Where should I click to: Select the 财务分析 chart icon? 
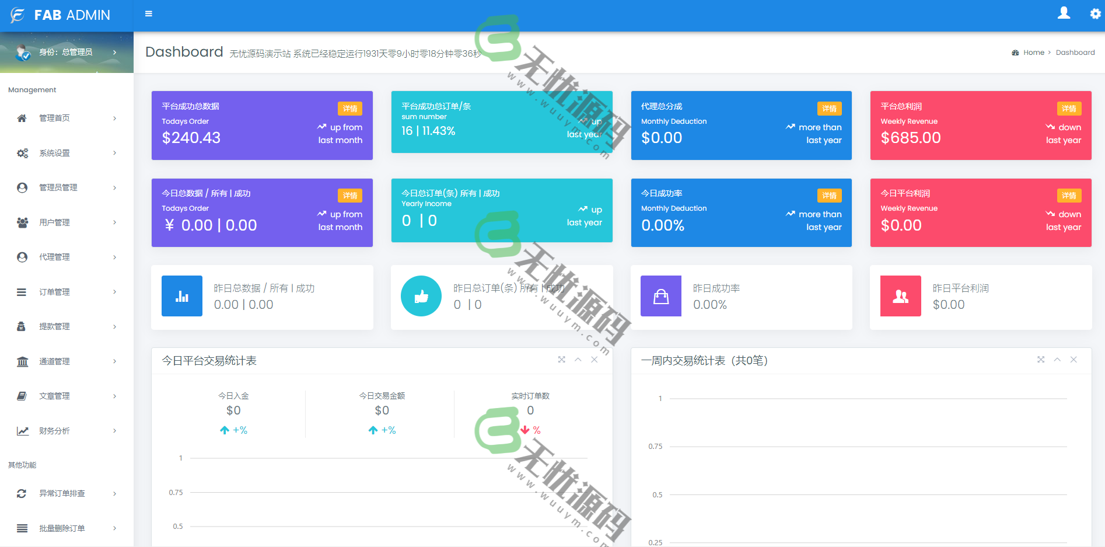pos(22,430)
